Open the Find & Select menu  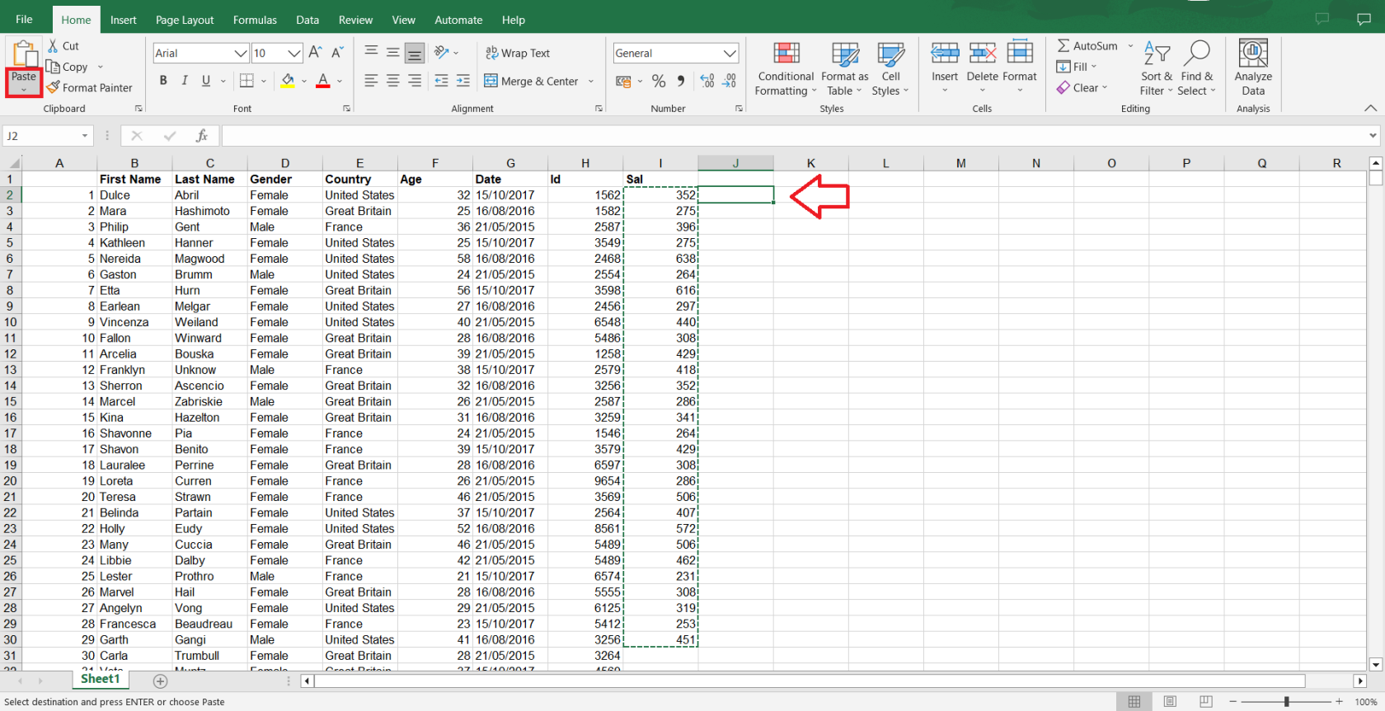(1197, 69)
